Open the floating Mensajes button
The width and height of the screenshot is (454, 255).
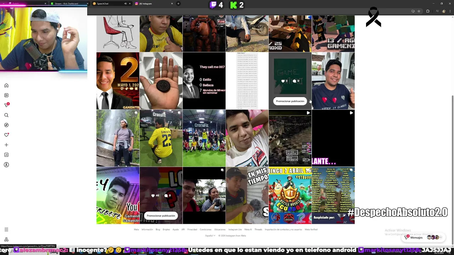click(423, 237)
